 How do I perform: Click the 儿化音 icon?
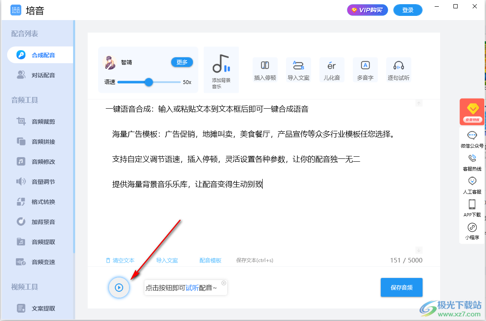tap(332, 70)
